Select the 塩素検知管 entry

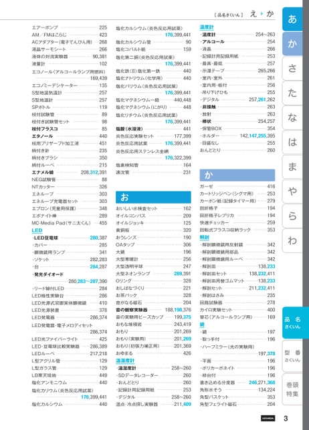[153, 165]
